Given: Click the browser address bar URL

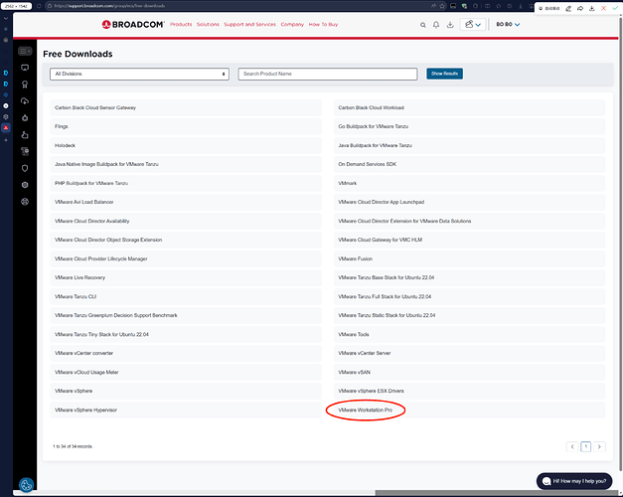Looking at the screenshot, I should pyautogui.click(x=109, y=6).
